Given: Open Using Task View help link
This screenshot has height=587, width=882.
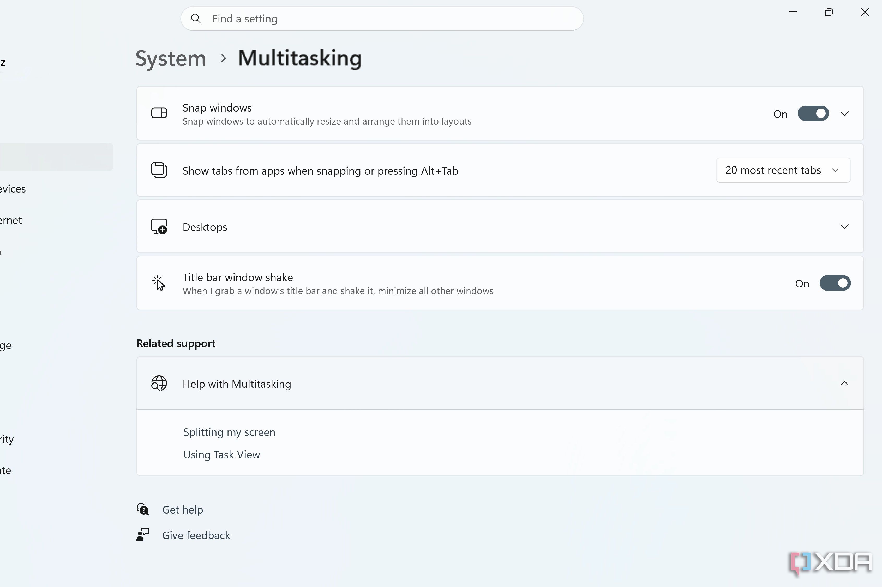Looking at the screenshot, I should 221,454.
